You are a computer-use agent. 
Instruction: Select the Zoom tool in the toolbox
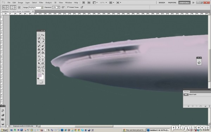43,70
